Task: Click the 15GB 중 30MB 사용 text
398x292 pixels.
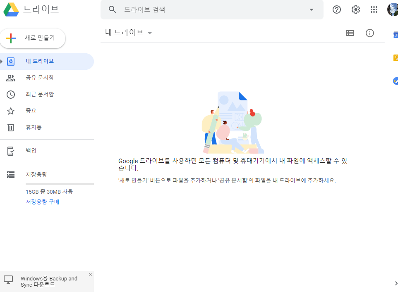Action: click(49, 192)
